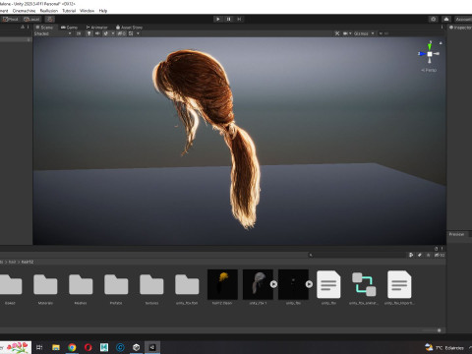This screenshot has width=472, height=354.
Task: Switch to the Game tab
Action: coord(70,28)
